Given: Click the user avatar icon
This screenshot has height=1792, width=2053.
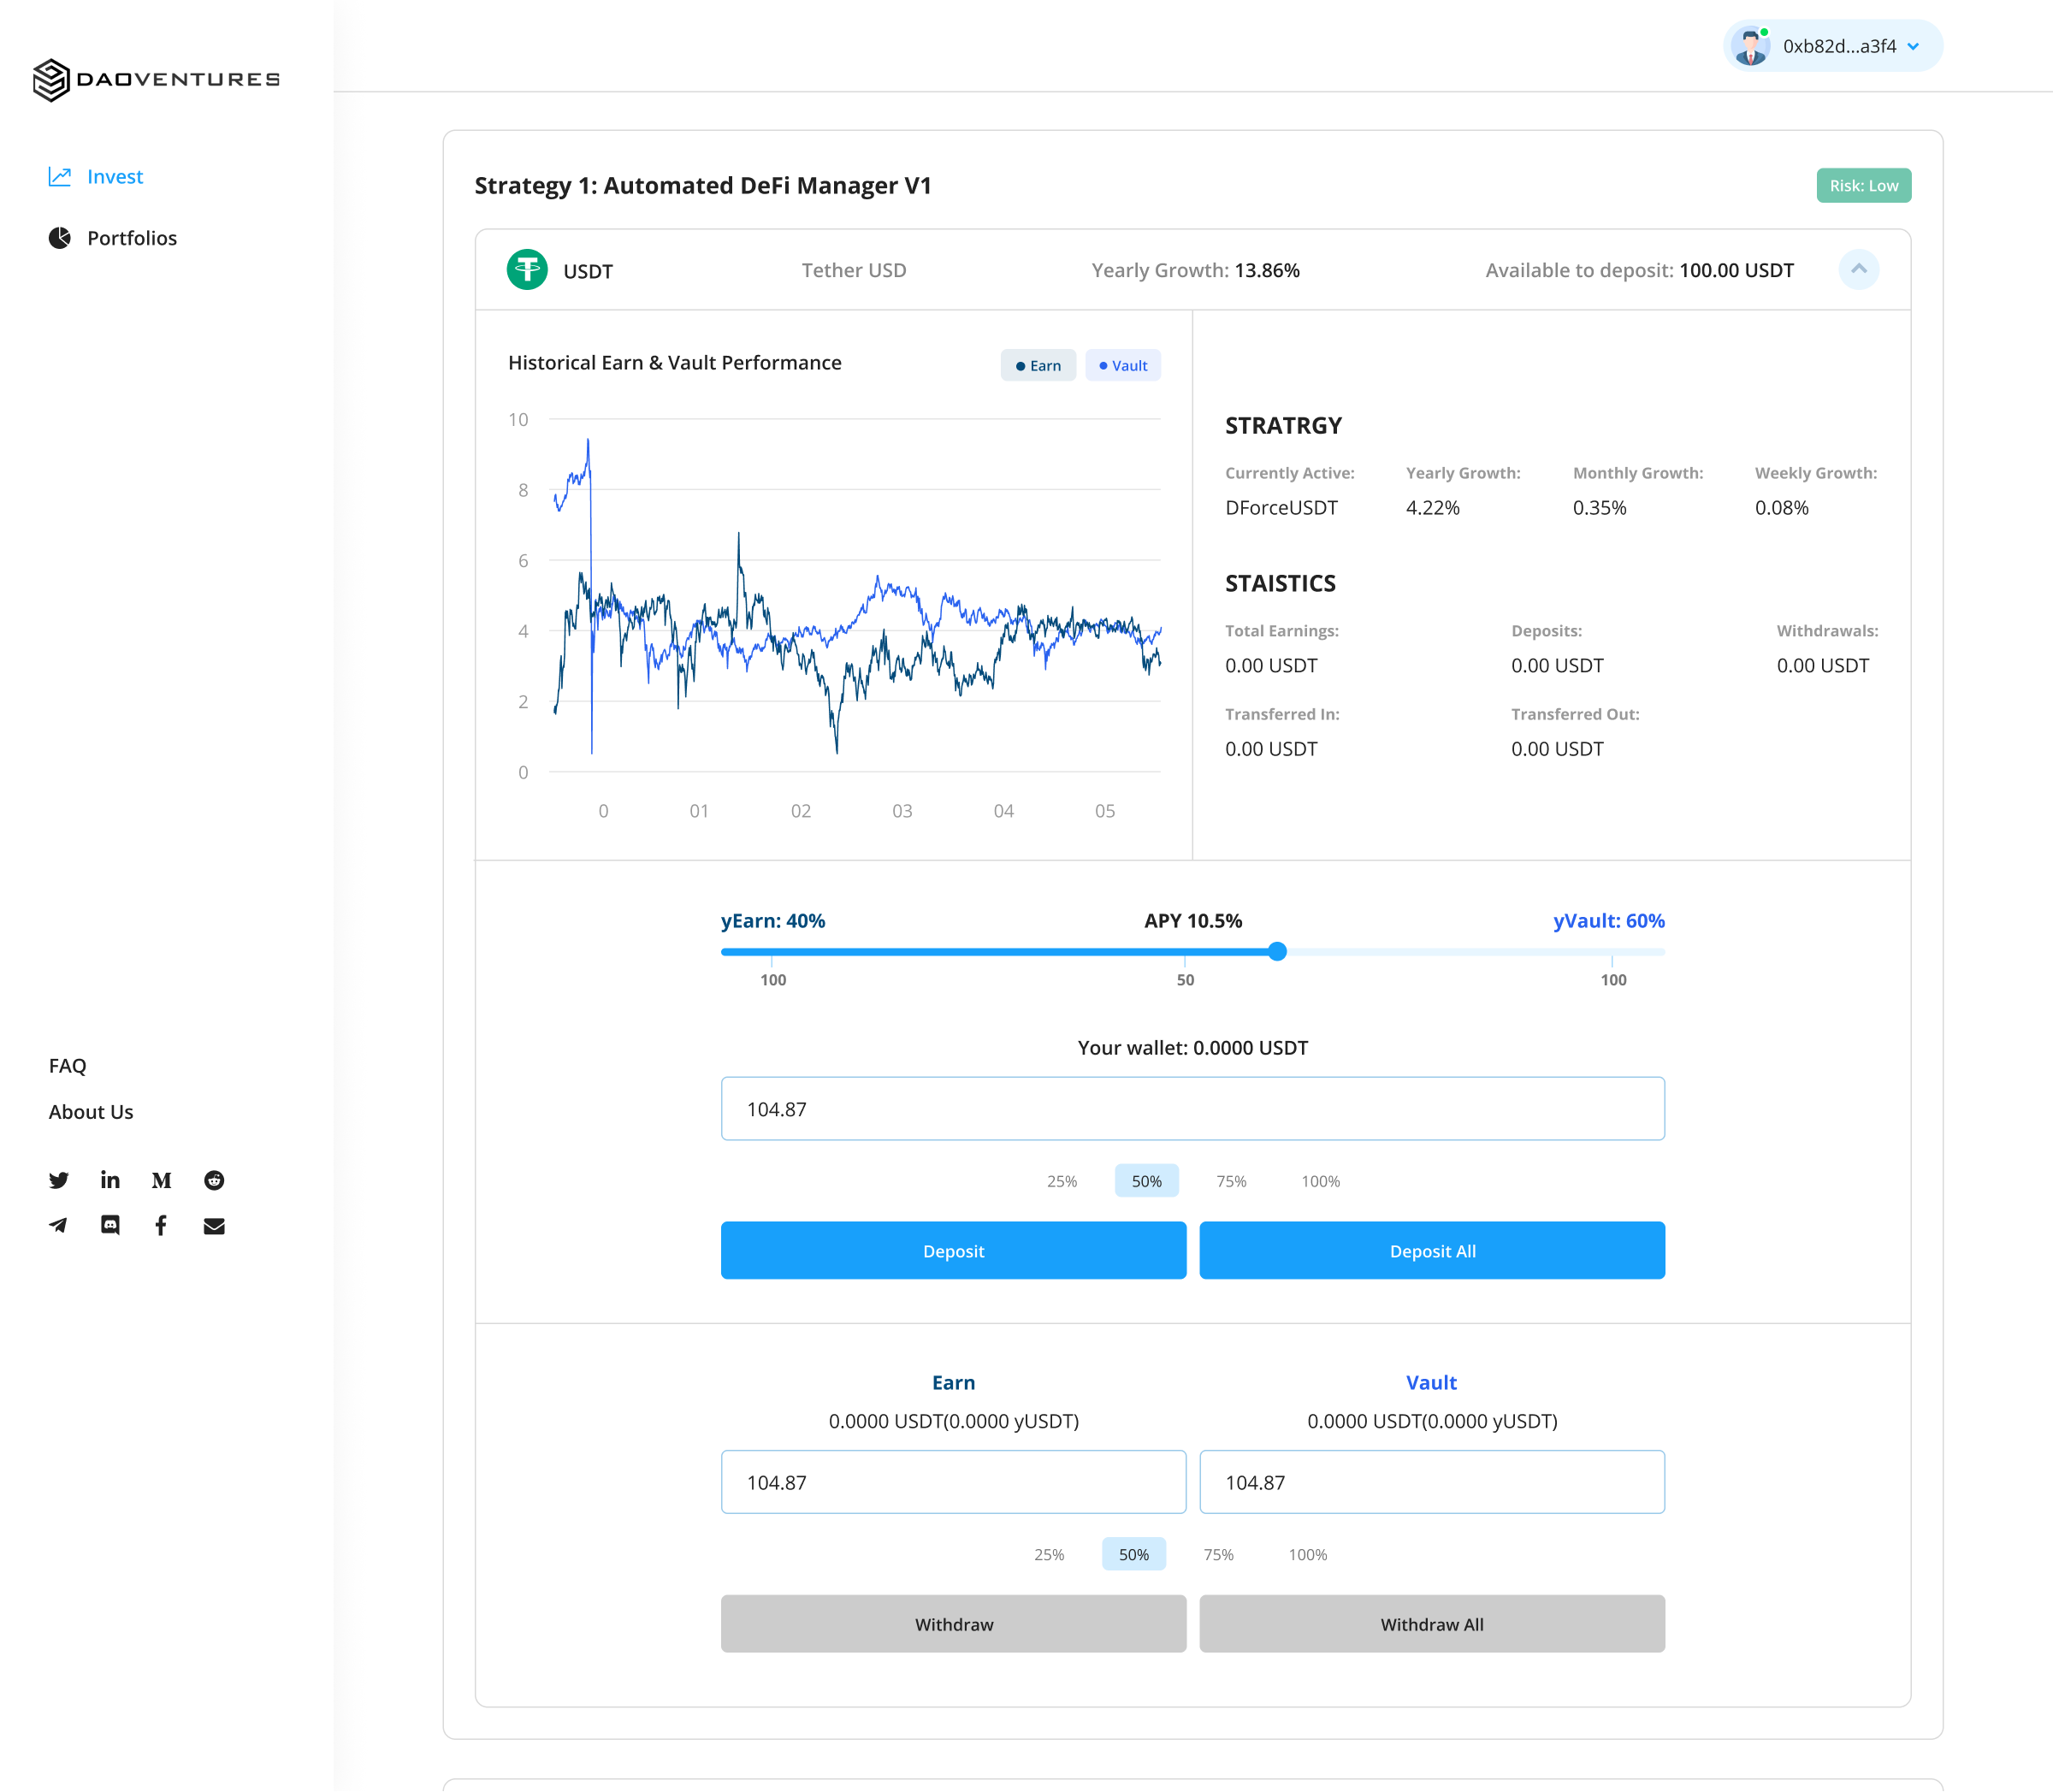Looking at the screenshot, I should [x=1751, y=46].
